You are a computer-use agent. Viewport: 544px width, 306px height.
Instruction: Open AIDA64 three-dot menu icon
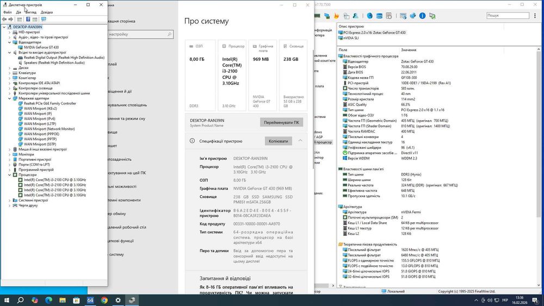[535, 16]
